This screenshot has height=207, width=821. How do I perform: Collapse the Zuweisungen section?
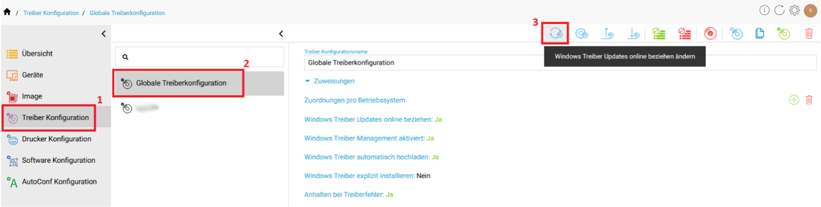tap(329, 81)
